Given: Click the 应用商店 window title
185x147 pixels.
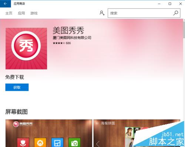Looking at the screenshot, I should coord(19,4).
